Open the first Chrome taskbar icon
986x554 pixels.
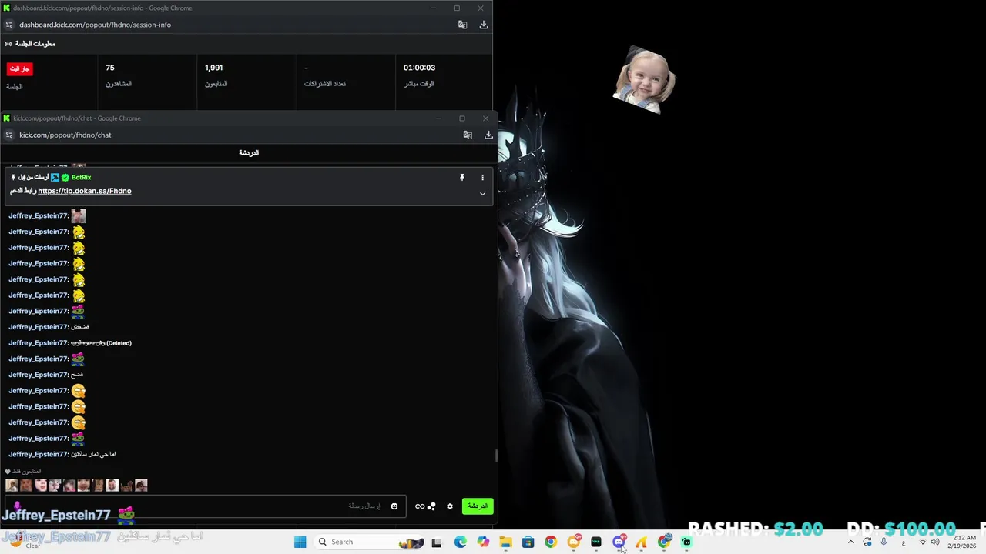[551, 542]
